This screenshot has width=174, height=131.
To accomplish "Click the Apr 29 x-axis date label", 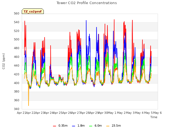I will click(x=94, y=113).
